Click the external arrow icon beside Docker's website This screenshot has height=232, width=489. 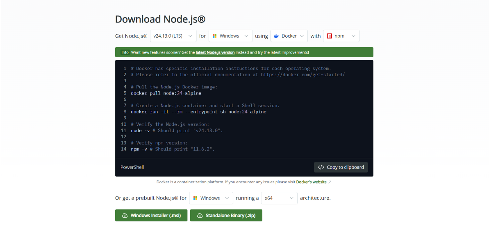pos(330,182)
